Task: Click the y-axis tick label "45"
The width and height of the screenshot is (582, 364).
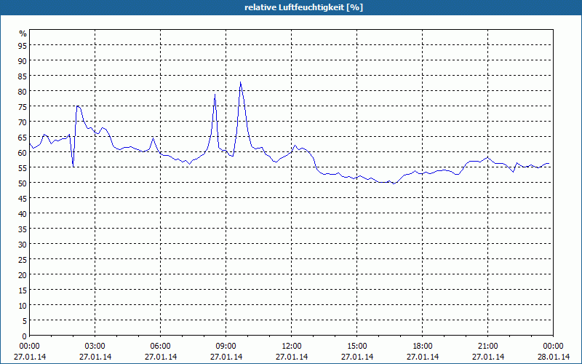Action: pos(23,198)
